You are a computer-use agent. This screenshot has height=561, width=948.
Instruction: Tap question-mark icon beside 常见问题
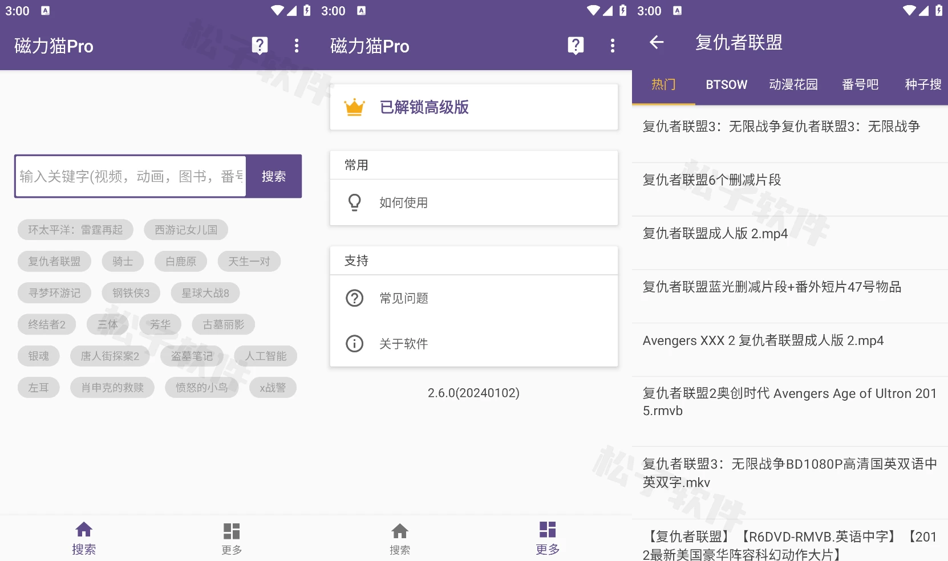(x=354, y=298)
